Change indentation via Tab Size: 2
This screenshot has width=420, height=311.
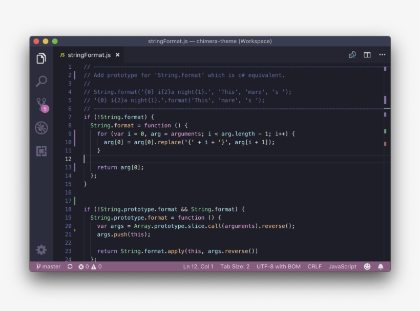click(235, 266)
